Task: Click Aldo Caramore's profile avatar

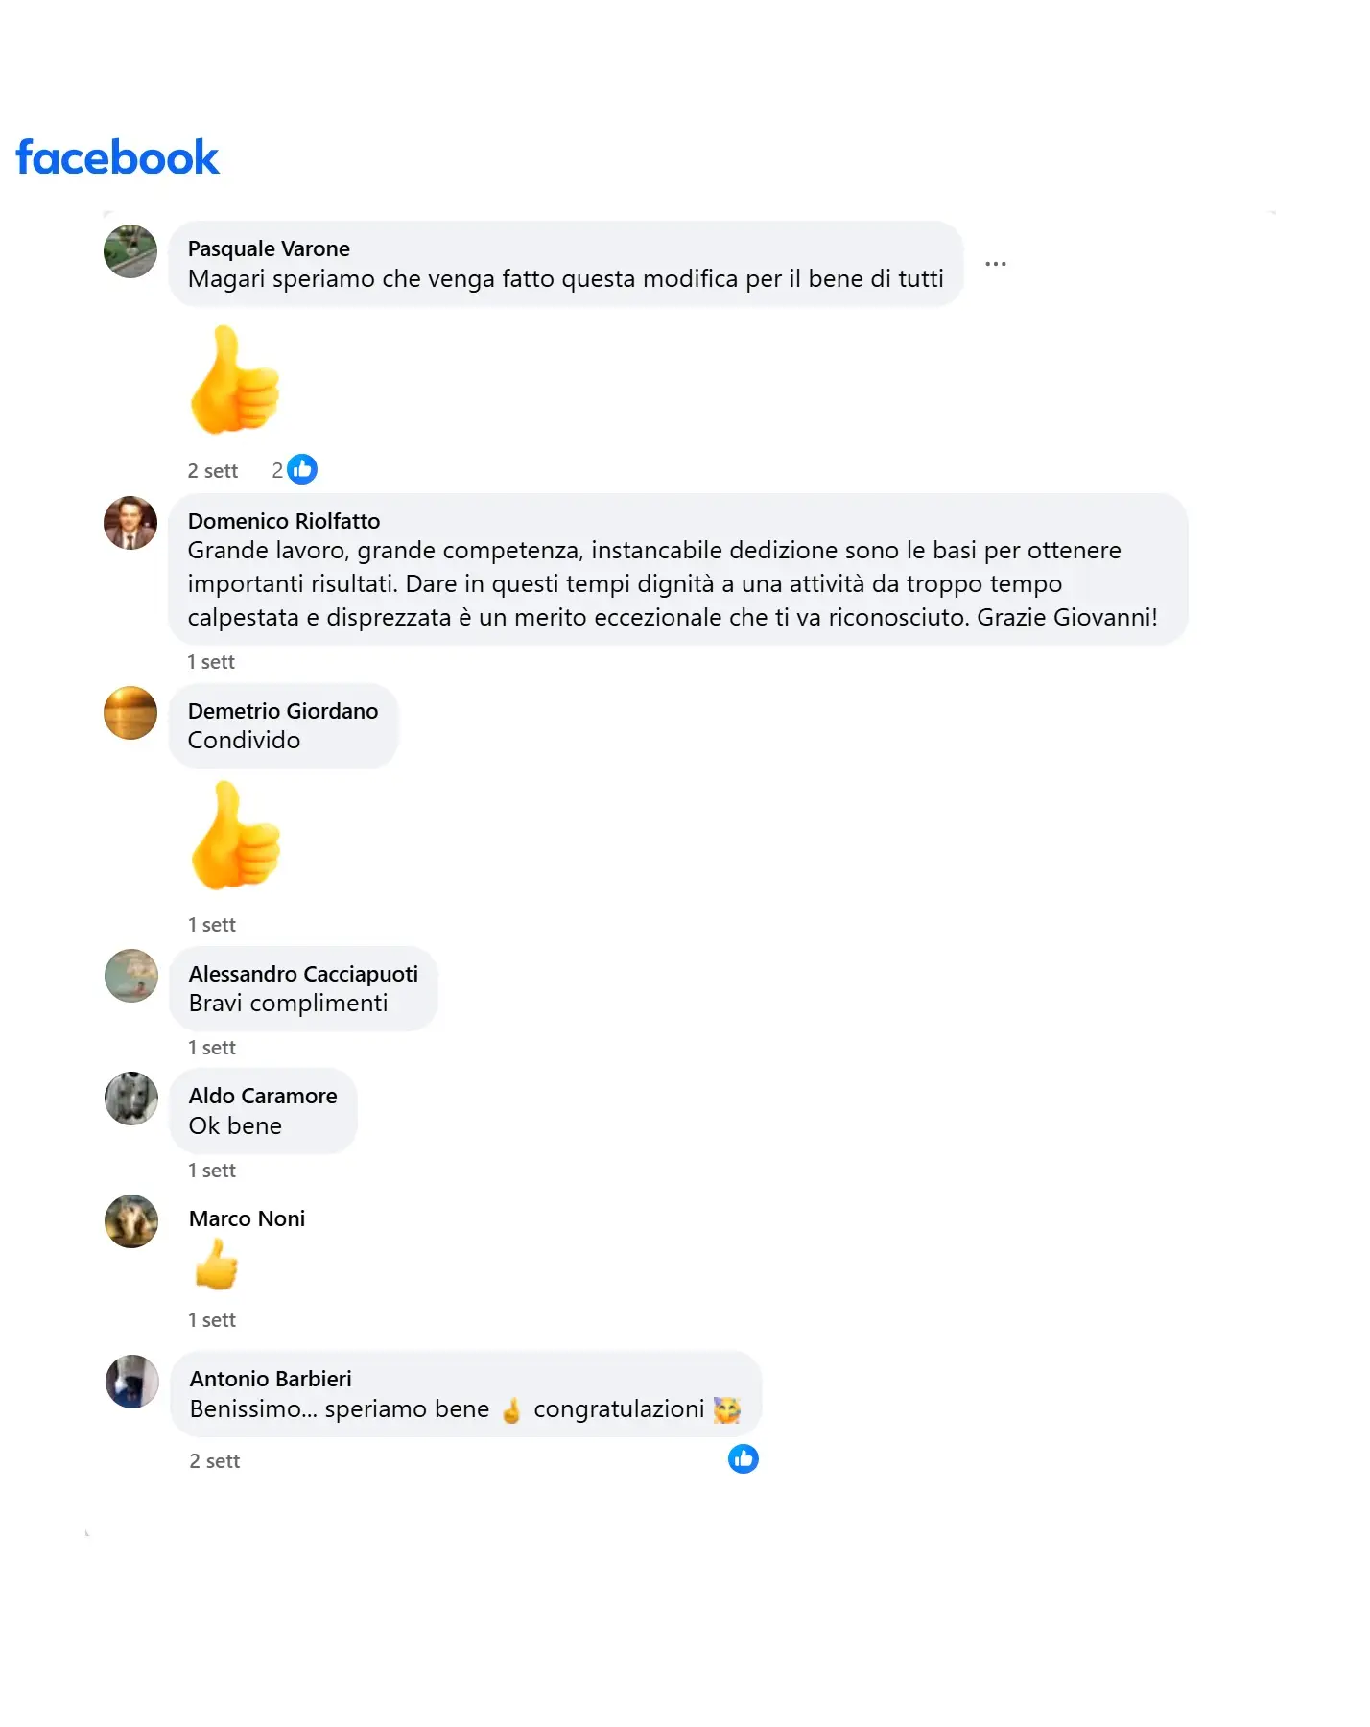Action: [131, 1099]
